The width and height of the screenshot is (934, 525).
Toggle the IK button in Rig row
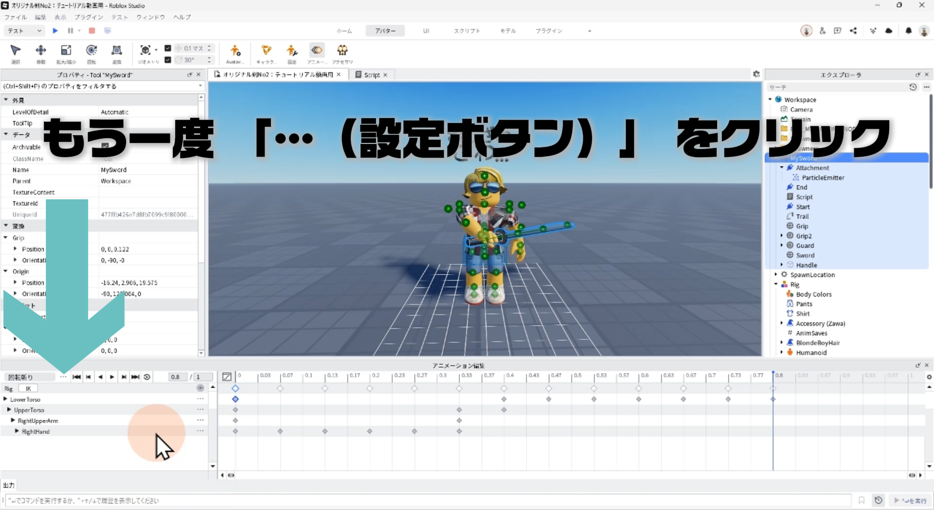28,388
